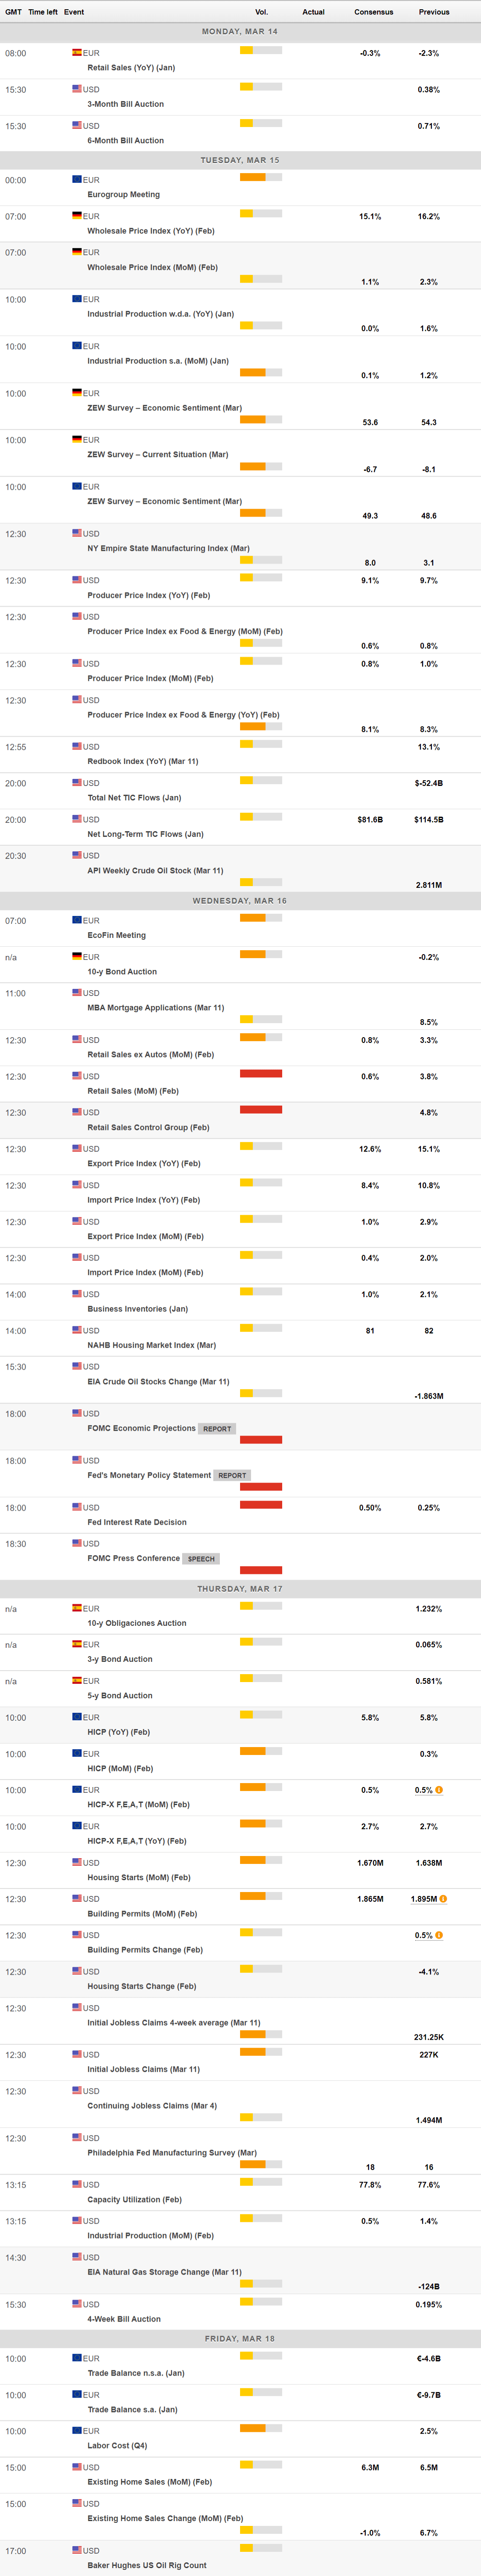
Task: Open the Retail Sales Control Group (Feb) event
Action: click(148, 1127)
